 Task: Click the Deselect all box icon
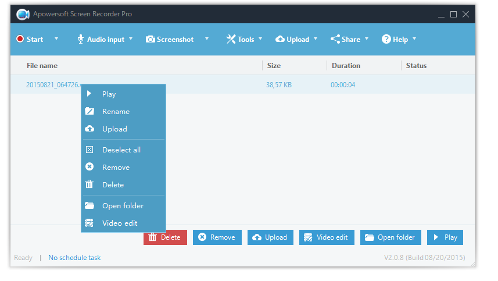89,150
